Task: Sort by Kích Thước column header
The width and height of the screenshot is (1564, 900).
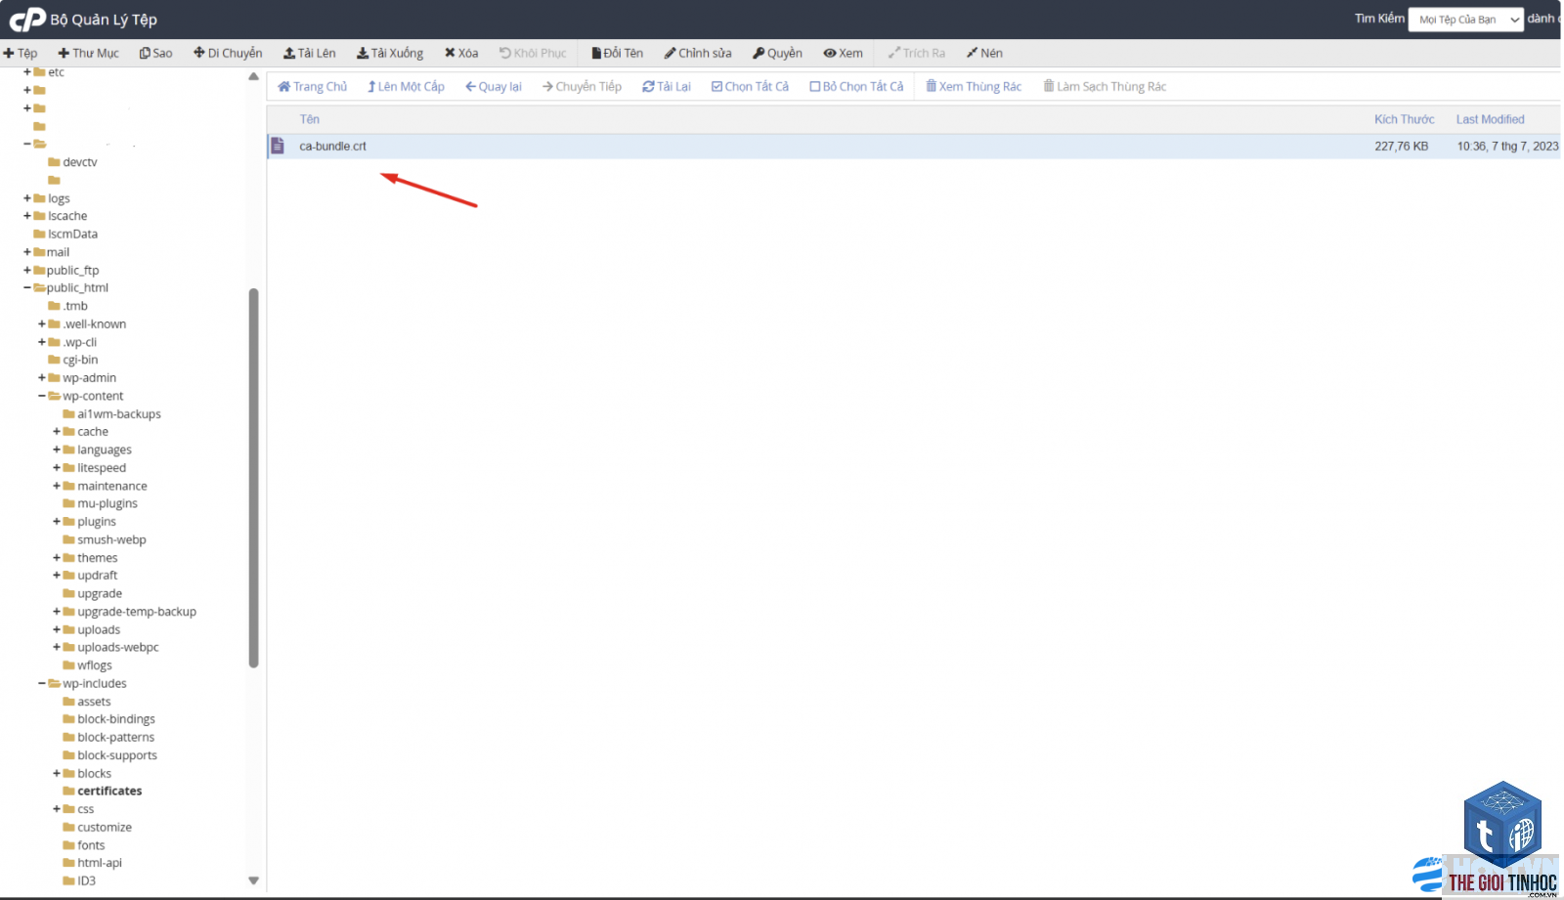Action: (x=1404, y=119)
